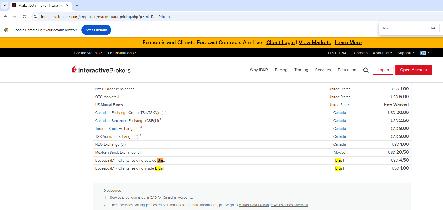443x210 pixels.
Task: Click the FREE TRIAL link
Action: [x=338, y=53]
